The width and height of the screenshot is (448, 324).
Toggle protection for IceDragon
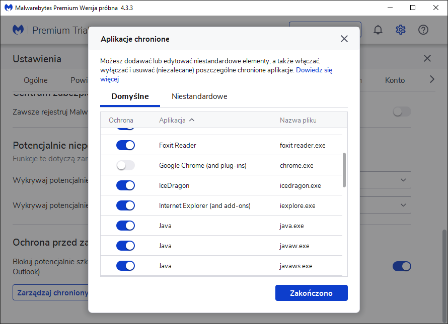coord(125,185)
